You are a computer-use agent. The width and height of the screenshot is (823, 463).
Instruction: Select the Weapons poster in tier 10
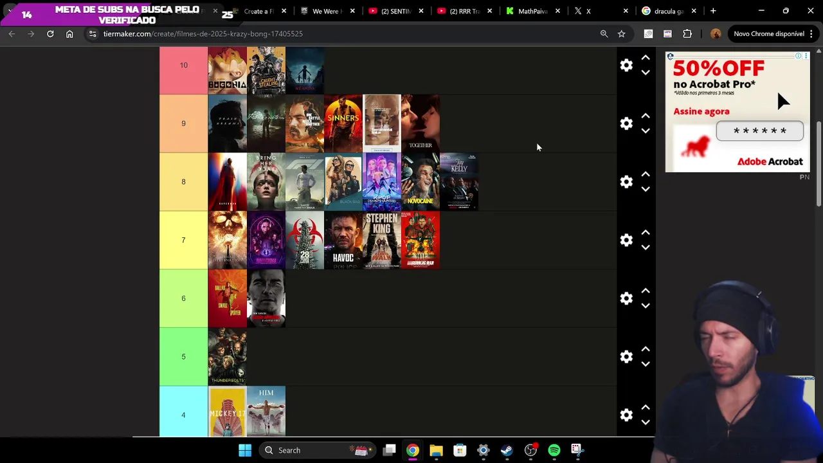pos(305,70)
